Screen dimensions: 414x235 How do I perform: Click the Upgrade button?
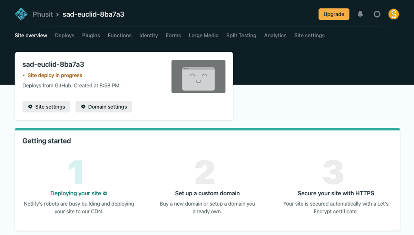click(x=334, y=14)
